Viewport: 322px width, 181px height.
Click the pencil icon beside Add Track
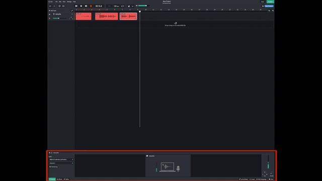coord(72,11)
